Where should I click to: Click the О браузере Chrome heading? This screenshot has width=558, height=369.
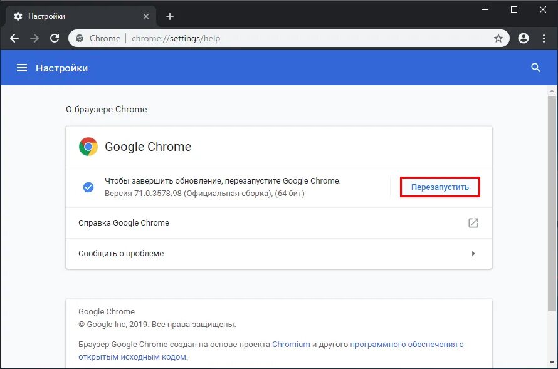tap(106, 109)
